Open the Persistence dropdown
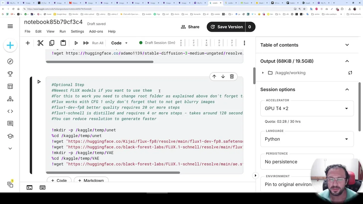Viewport: 363px width, 204px height. point(307,162)
